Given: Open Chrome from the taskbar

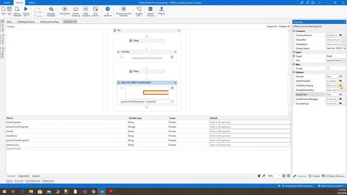Looking at the screenshot, I should tap(93, 191).
